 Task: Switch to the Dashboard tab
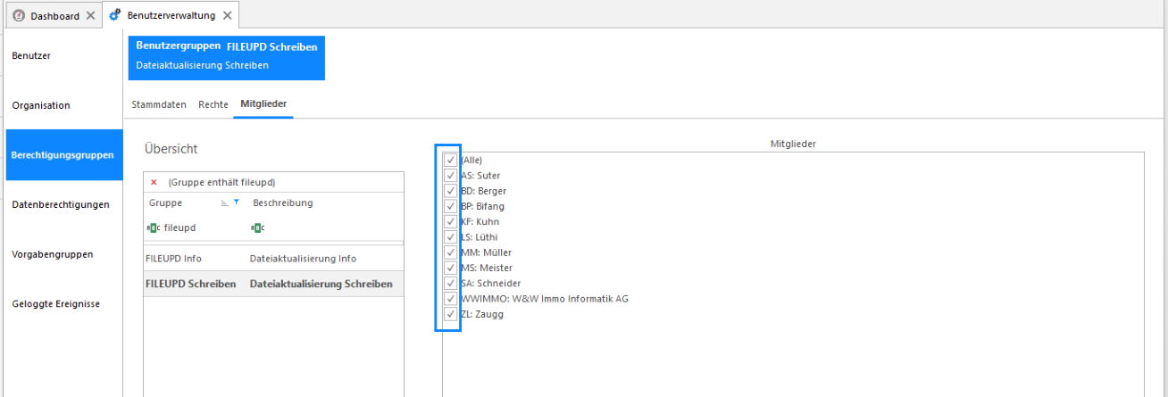click(x=53, y=16)
